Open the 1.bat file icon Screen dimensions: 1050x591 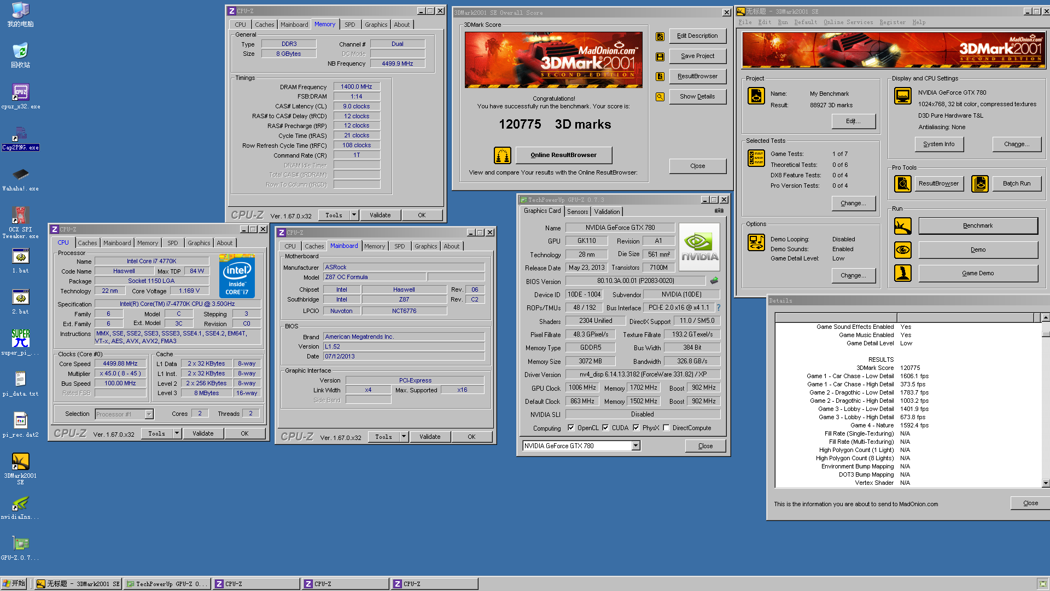[20, 261]
